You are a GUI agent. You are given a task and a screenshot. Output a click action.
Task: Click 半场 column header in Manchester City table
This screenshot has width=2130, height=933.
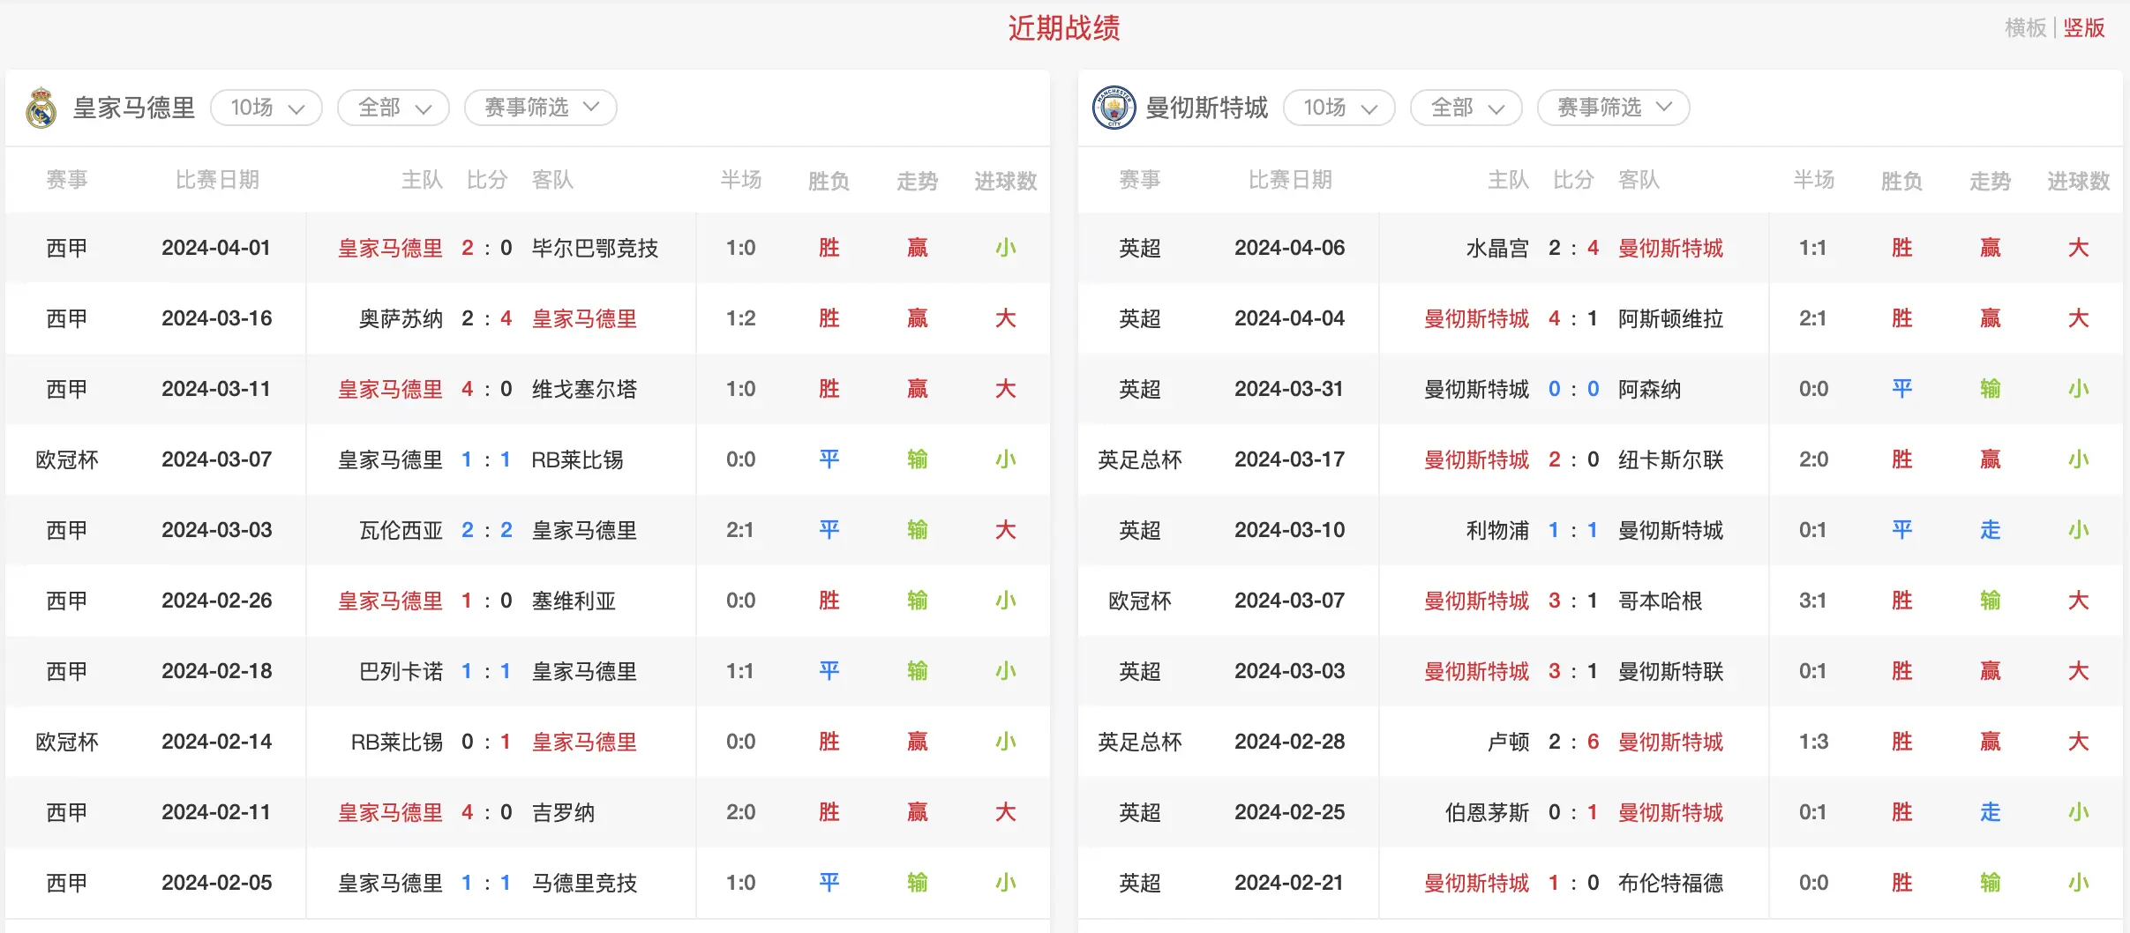[x=1813, y=180]
